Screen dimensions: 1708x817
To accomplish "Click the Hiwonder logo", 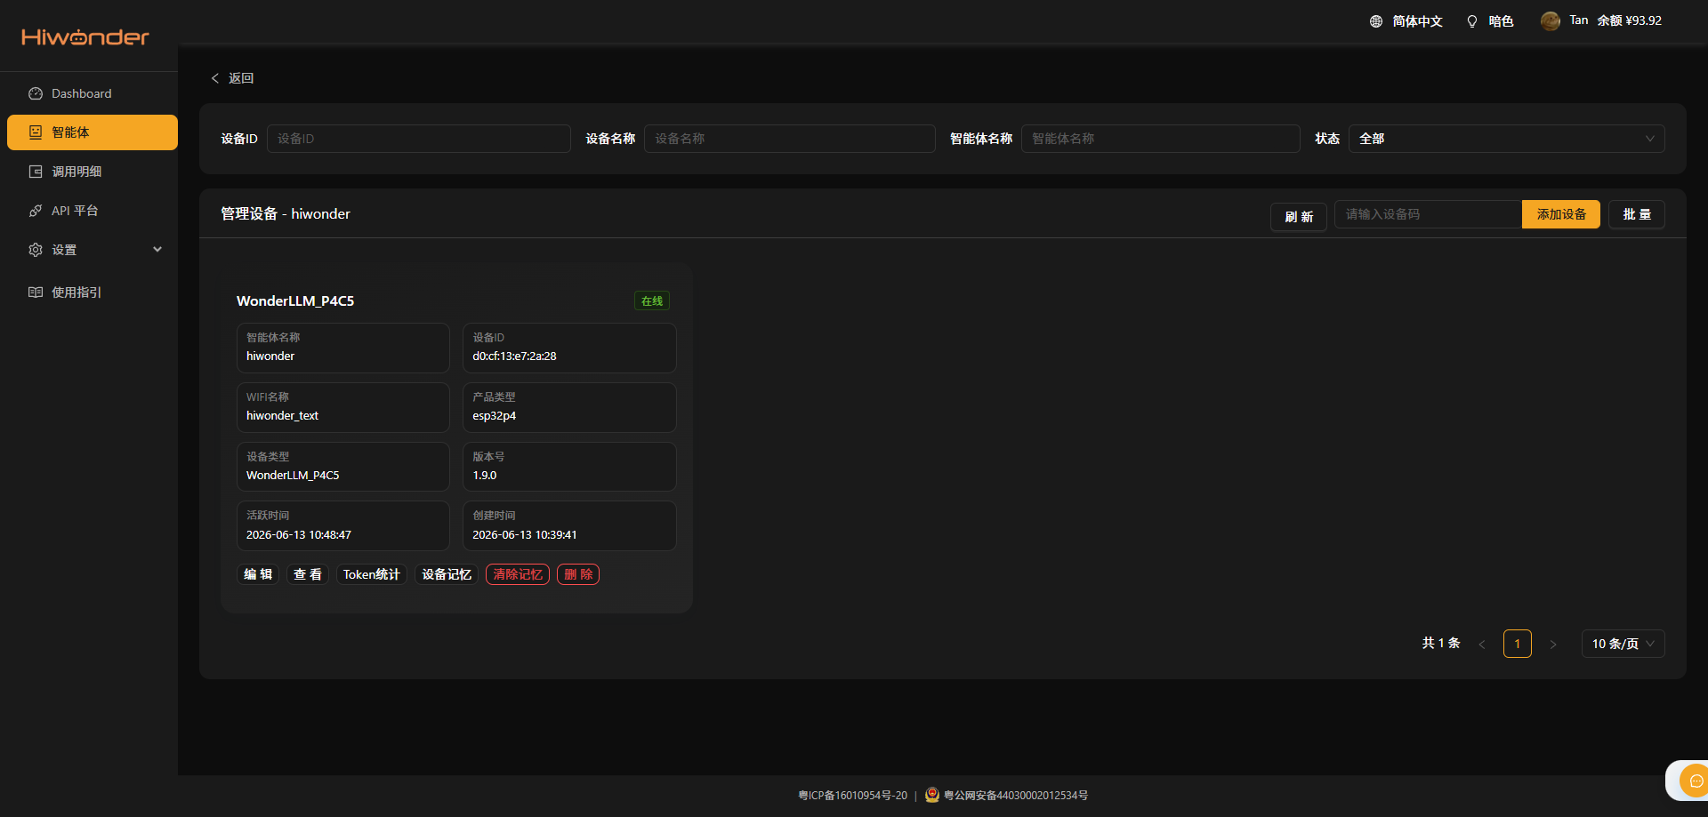I will (x=85, y=37).
